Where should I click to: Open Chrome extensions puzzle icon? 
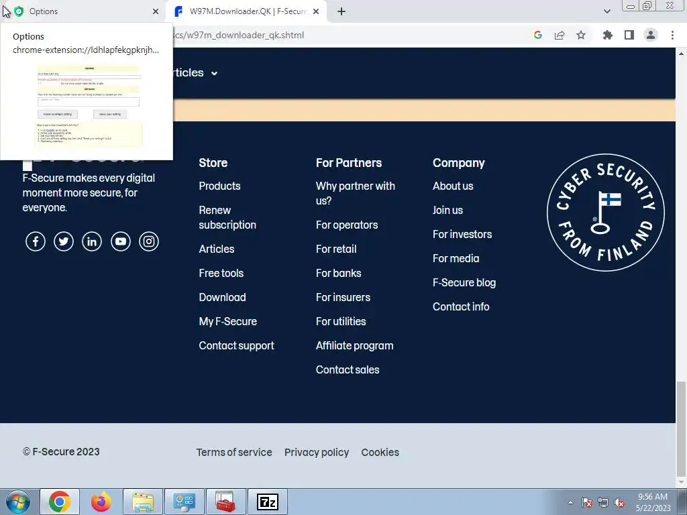coord(608,35)
